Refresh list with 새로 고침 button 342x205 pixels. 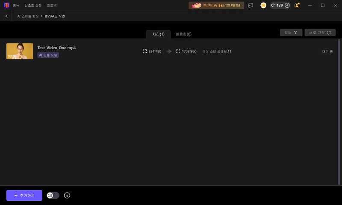[x=320, y=32]
